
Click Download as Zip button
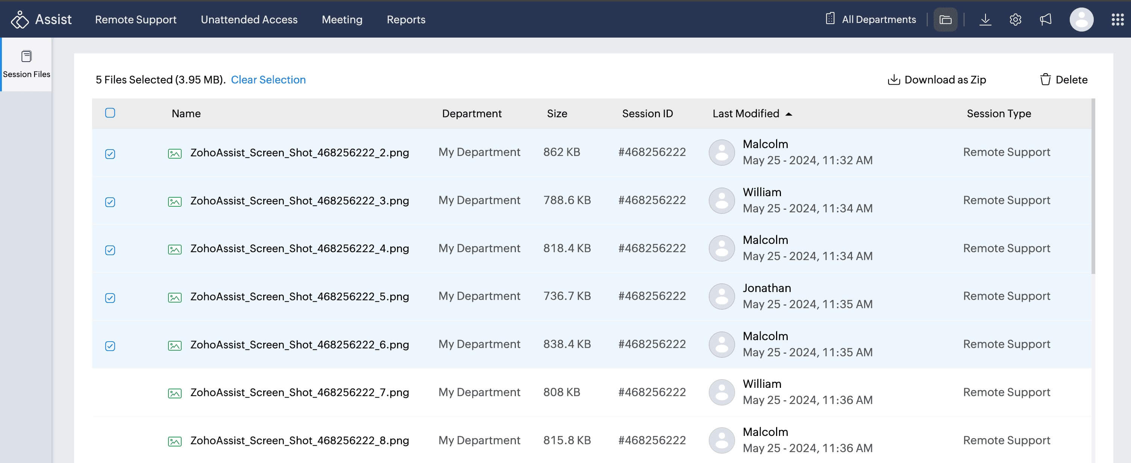[937, 79]
